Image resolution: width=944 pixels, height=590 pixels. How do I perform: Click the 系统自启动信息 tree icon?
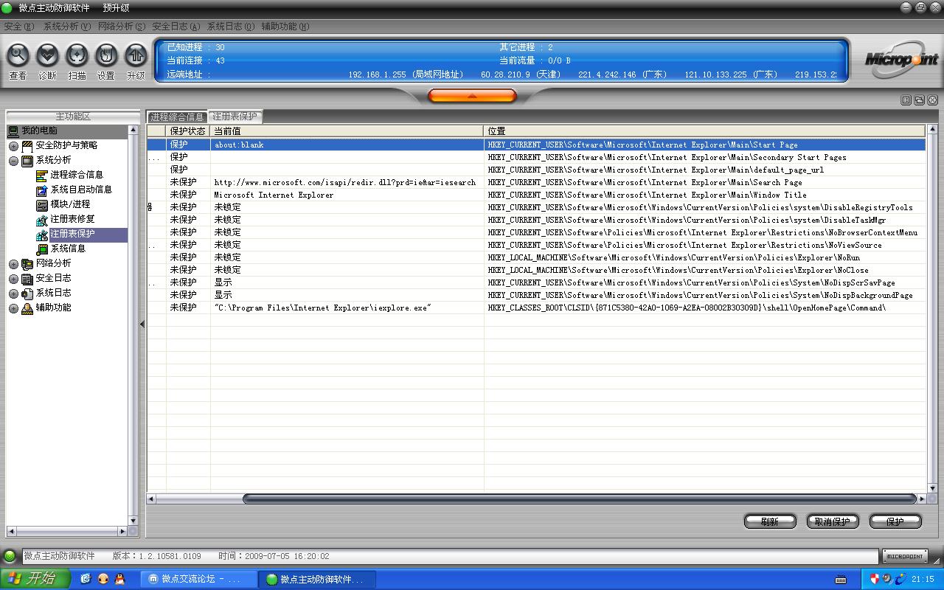pyautogui.click(x=42, y=190)
